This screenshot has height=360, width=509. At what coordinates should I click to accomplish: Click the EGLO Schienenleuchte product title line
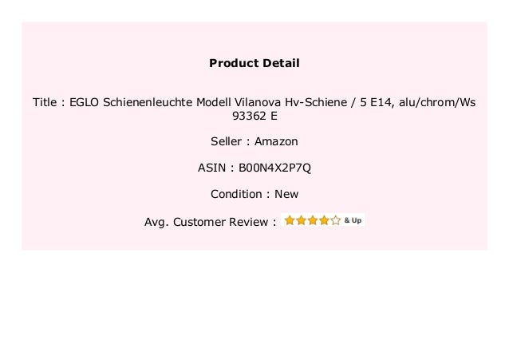coord(254,102)
